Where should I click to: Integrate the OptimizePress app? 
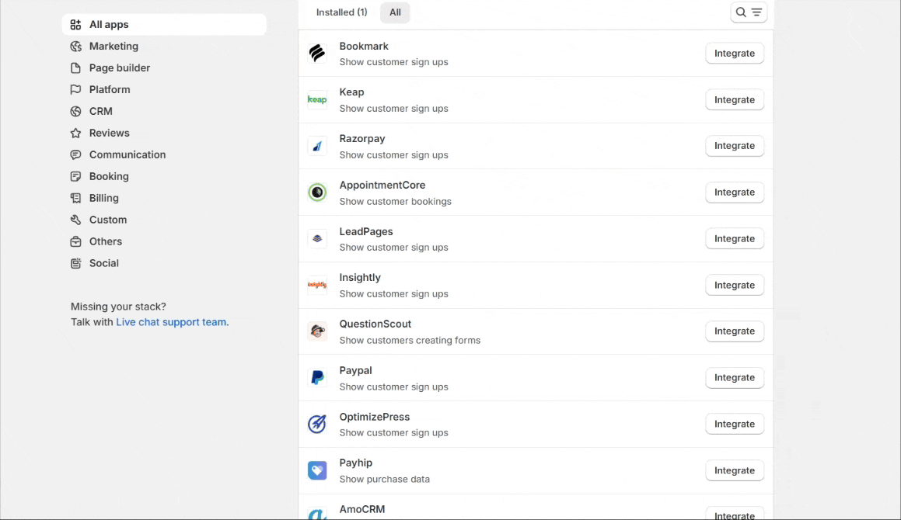tap(735, 425)
